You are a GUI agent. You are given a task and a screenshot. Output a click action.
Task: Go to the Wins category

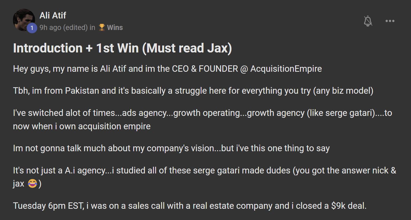click(115, 28)
